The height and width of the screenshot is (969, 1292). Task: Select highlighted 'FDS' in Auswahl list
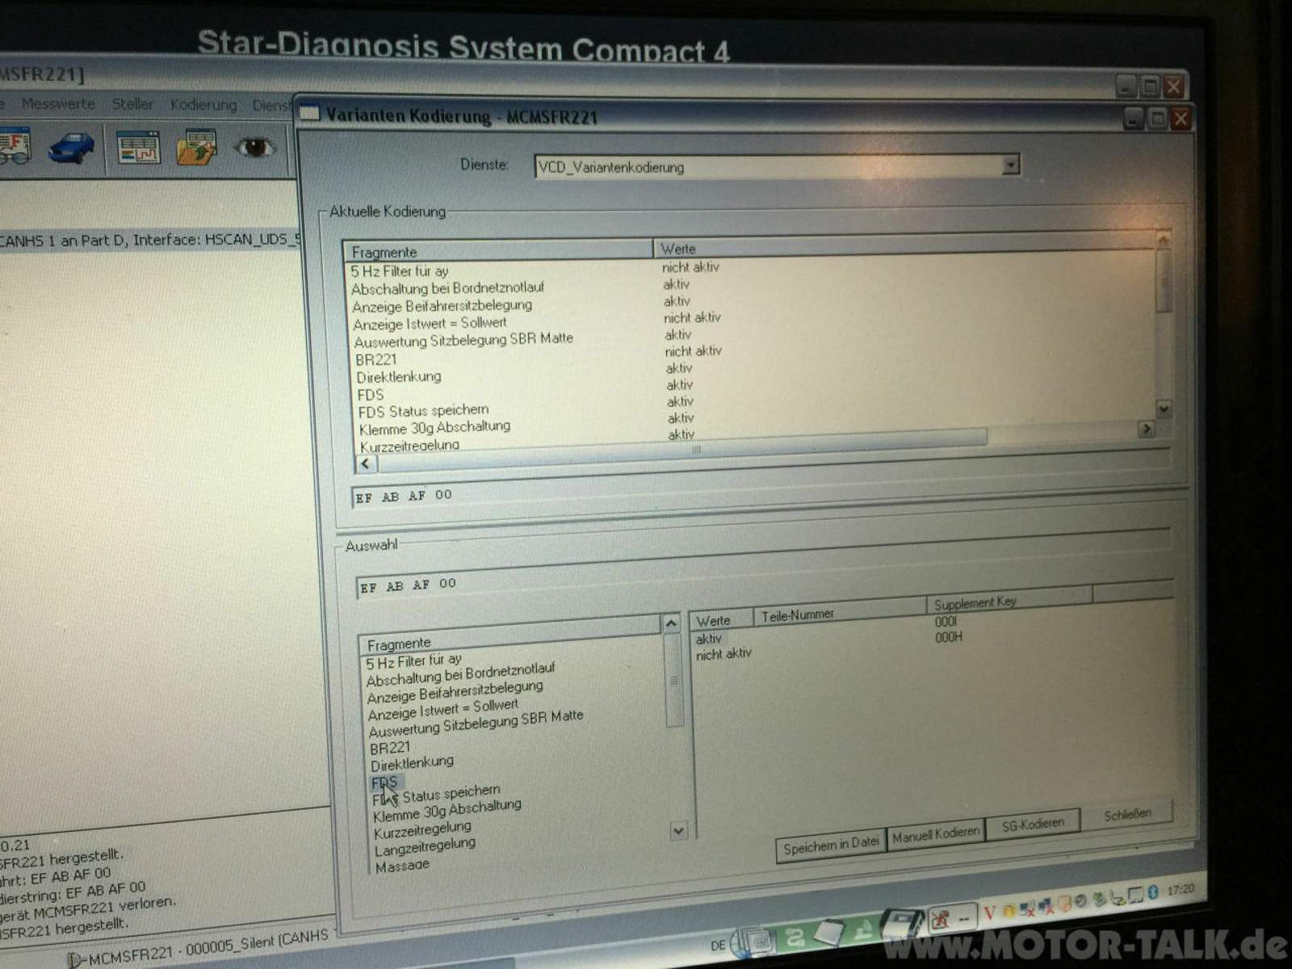(x=384, y=782)
